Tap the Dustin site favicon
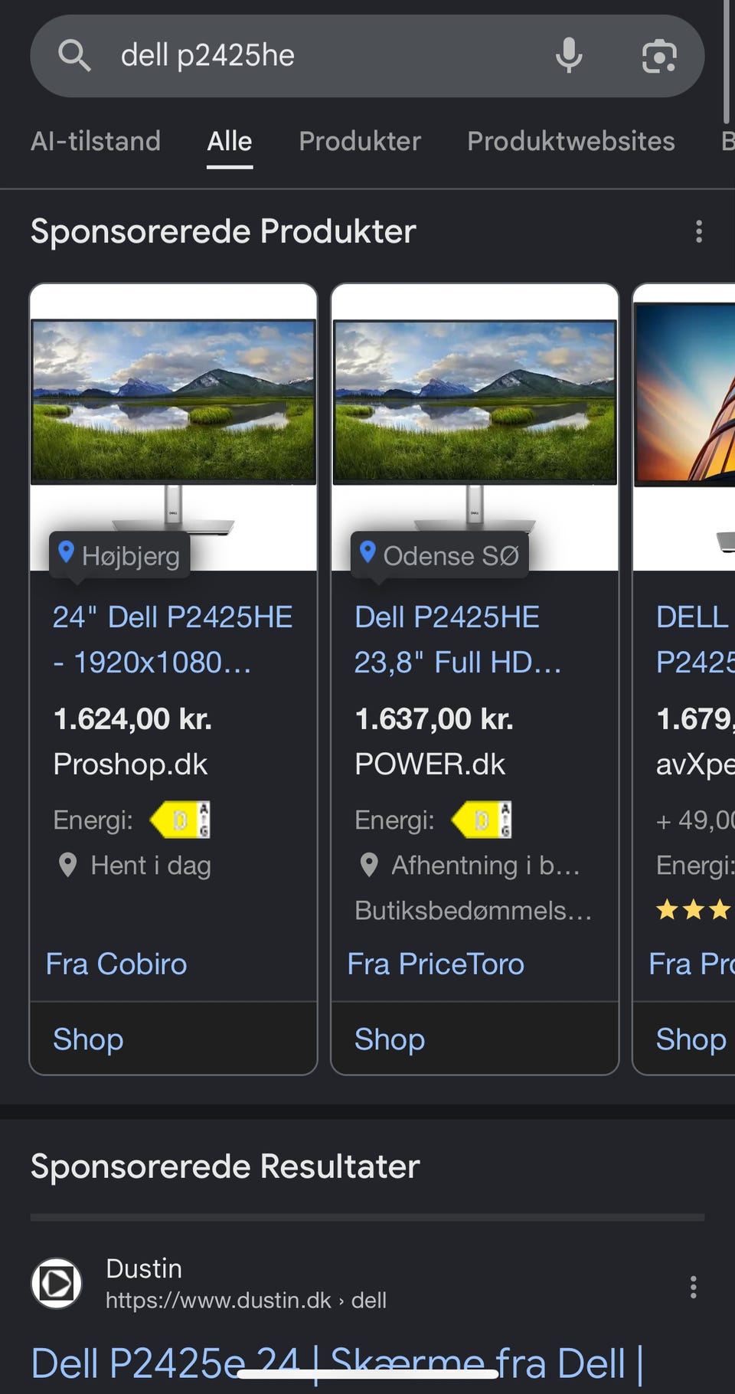Viewport: 735px width, 1394px height. pos(57,1283)
